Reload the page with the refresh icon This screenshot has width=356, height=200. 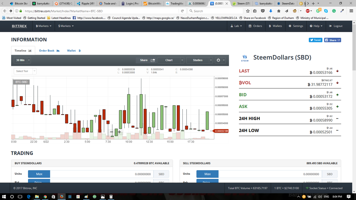(x=182, y=11)
